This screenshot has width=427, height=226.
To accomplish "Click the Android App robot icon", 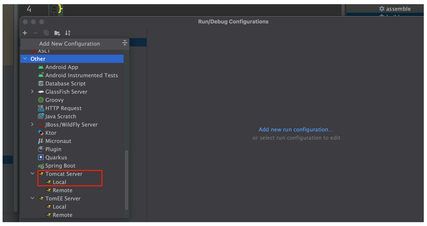I will [x=41, y=67].
